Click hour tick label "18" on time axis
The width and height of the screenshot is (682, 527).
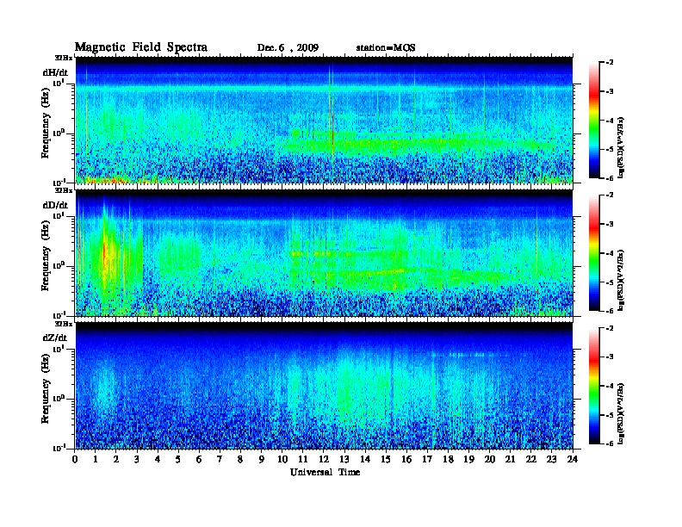tap(448, 459)
